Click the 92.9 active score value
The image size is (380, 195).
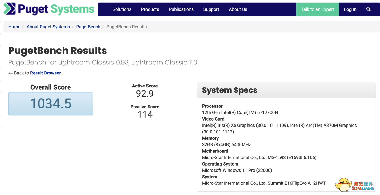click(x=145, y=93)
